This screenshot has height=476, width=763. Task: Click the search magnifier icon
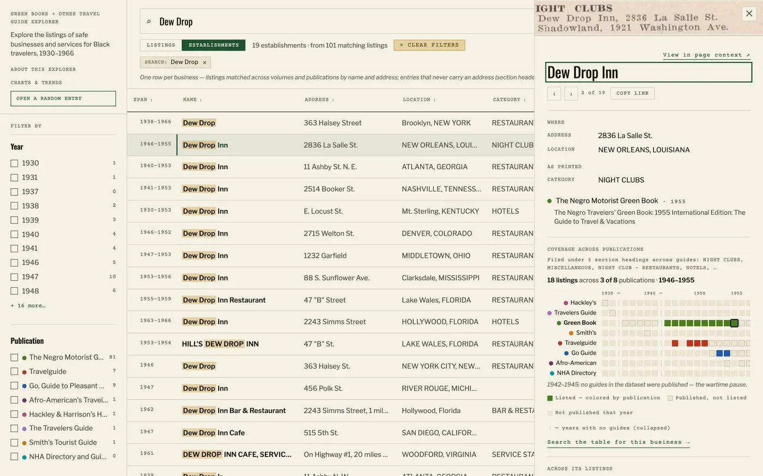[149, 22]
